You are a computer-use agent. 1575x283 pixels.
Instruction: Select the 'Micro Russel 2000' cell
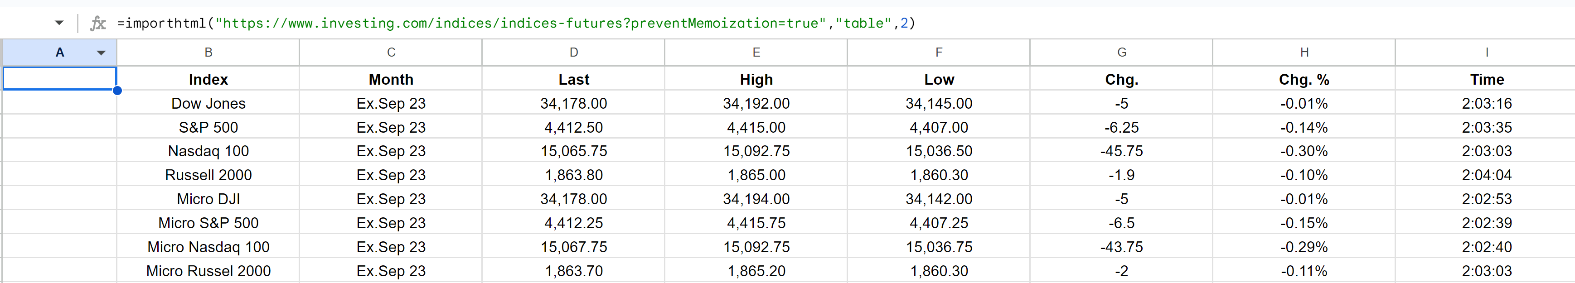208,271
